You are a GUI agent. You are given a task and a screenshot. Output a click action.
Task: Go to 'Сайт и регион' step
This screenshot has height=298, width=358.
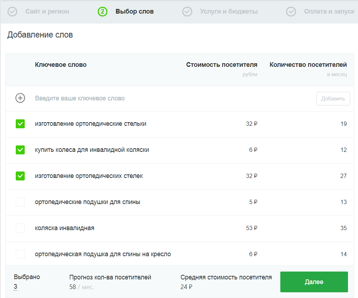tap(47, 12)
